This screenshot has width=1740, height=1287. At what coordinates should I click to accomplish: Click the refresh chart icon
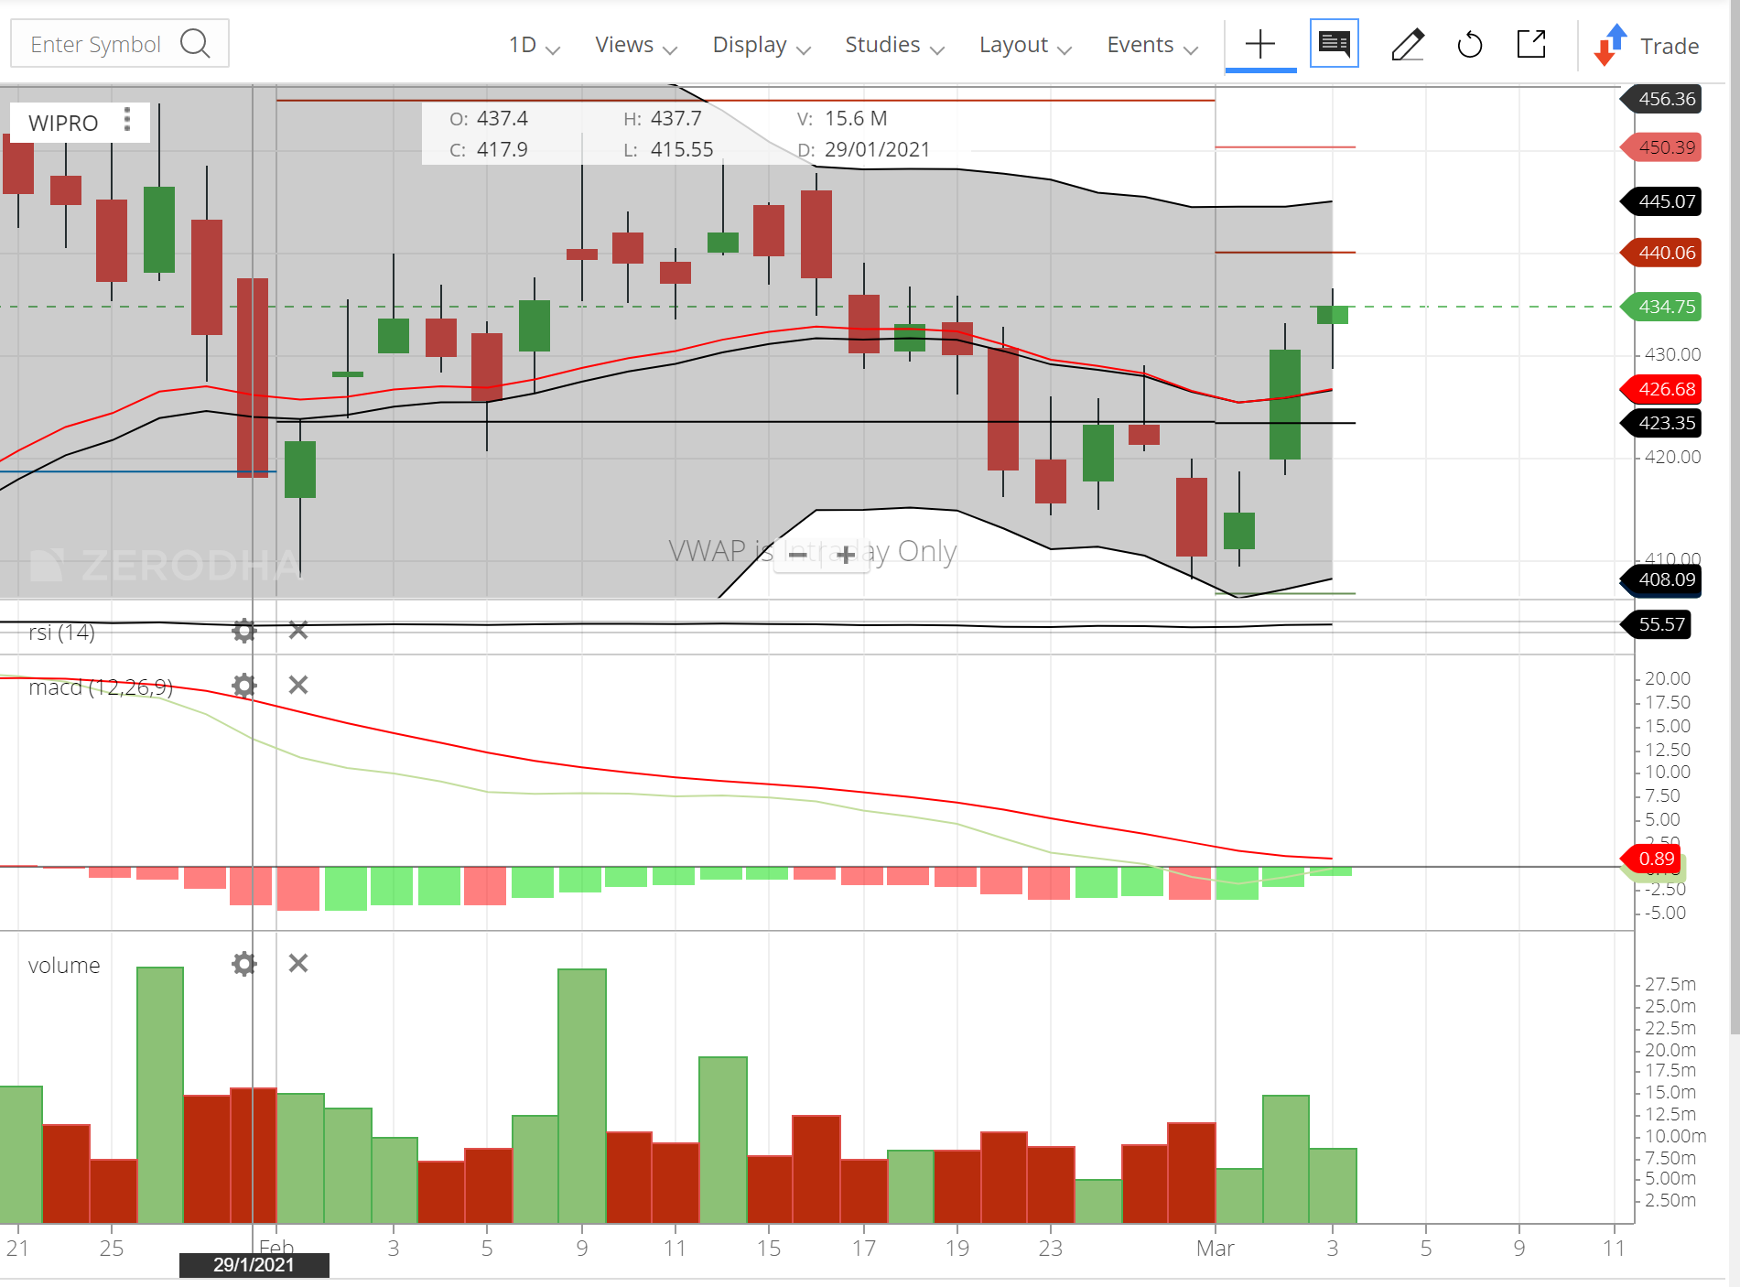(1469, 44)
